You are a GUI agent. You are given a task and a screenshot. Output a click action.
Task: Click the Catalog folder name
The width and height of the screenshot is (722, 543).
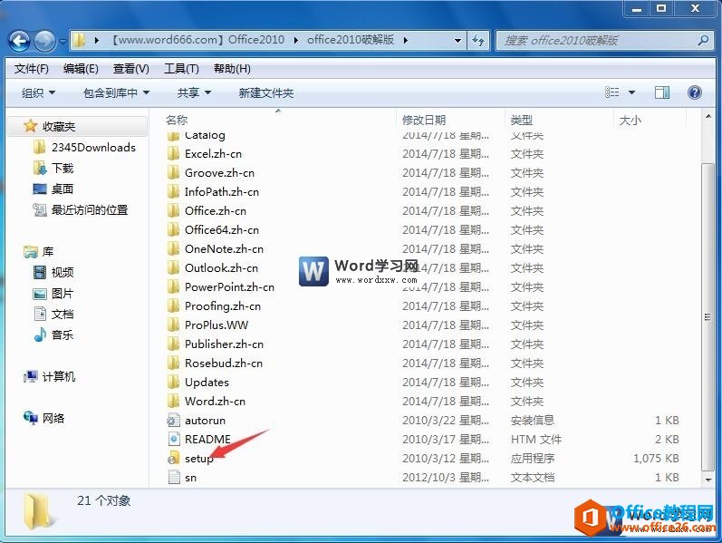205,135
